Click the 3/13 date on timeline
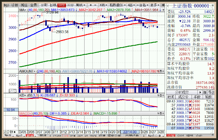Viewport: 218px width, 140px height. tap(72, 132)
